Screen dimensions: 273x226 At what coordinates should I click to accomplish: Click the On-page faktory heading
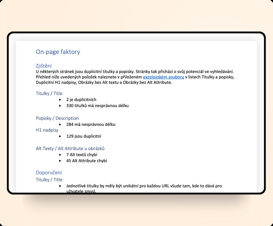[58, 52]
